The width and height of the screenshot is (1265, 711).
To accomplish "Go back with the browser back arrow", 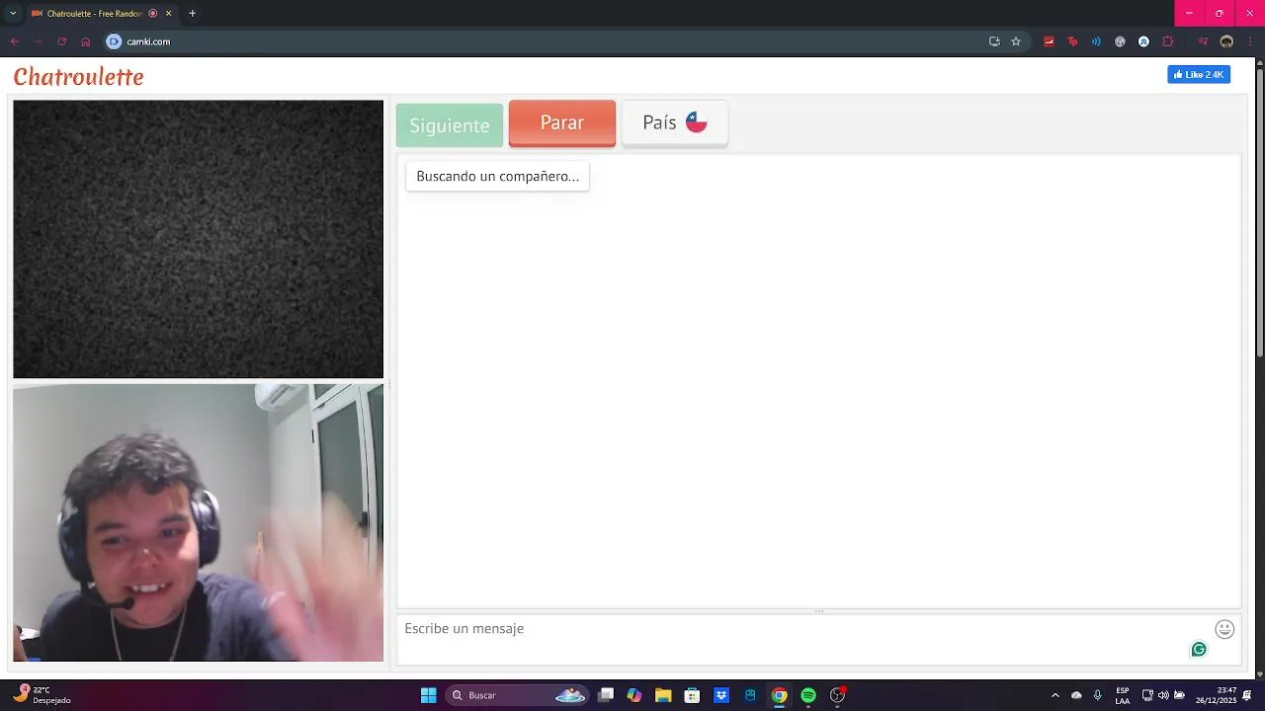I will click(14, 41).
